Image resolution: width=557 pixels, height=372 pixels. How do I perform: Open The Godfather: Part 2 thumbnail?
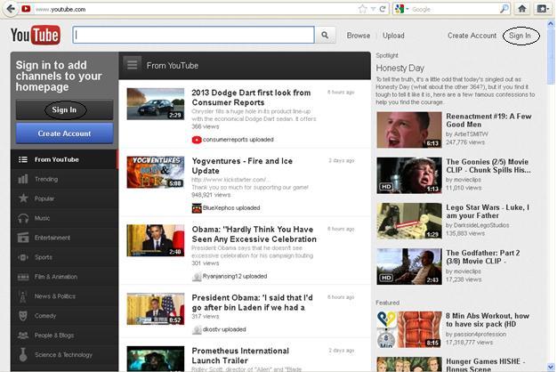click(409, 266)
